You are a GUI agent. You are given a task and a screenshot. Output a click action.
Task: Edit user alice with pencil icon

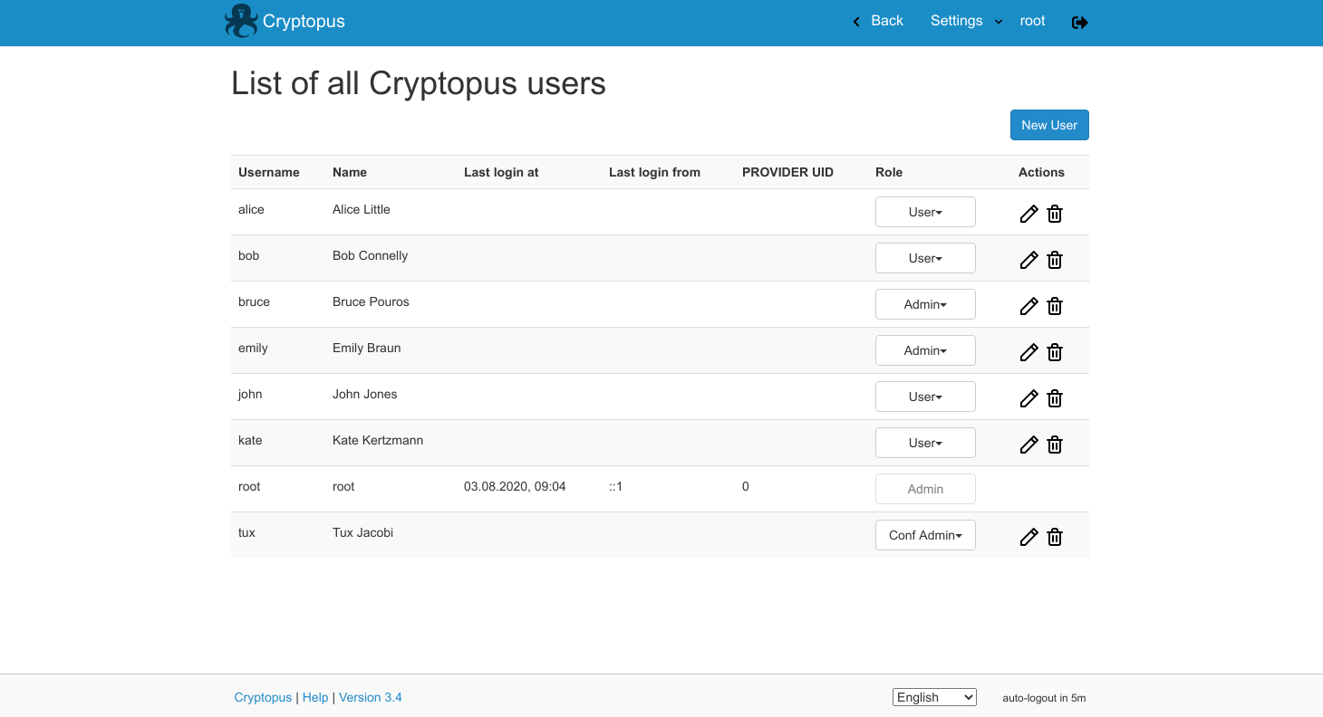[1028, 214]
